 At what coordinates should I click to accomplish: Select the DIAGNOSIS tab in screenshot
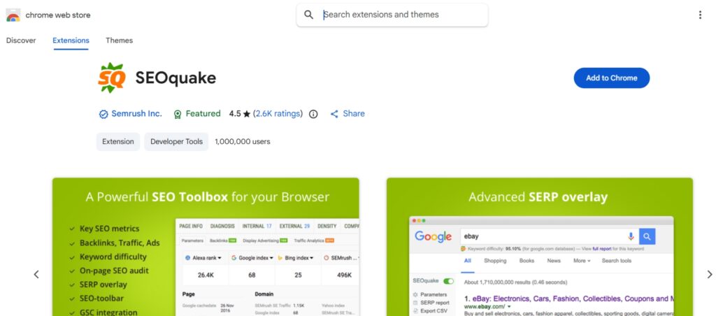222,226
